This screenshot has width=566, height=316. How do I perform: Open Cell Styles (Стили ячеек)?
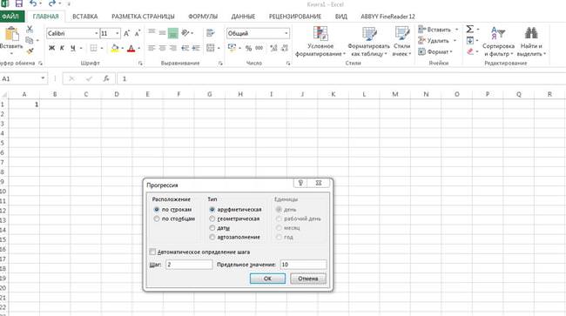point(401,42)
